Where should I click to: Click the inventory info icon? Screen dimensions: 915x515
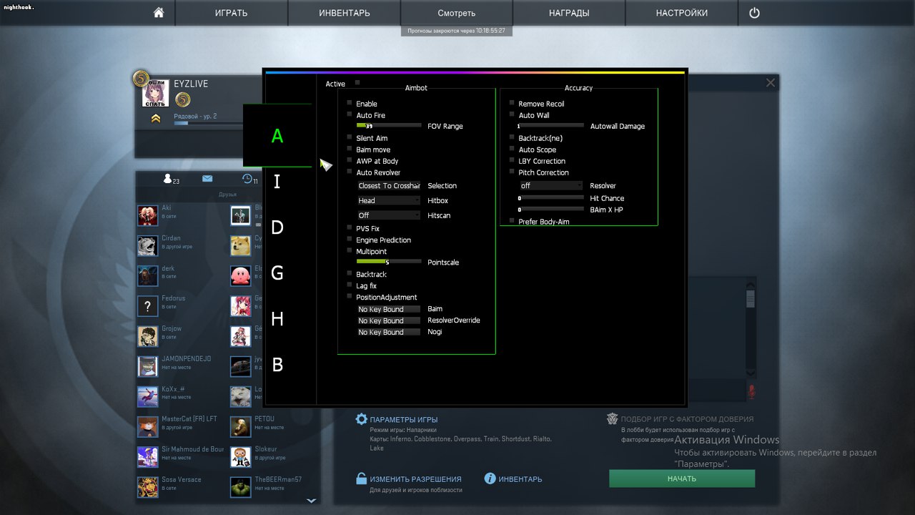click(490, 479)
